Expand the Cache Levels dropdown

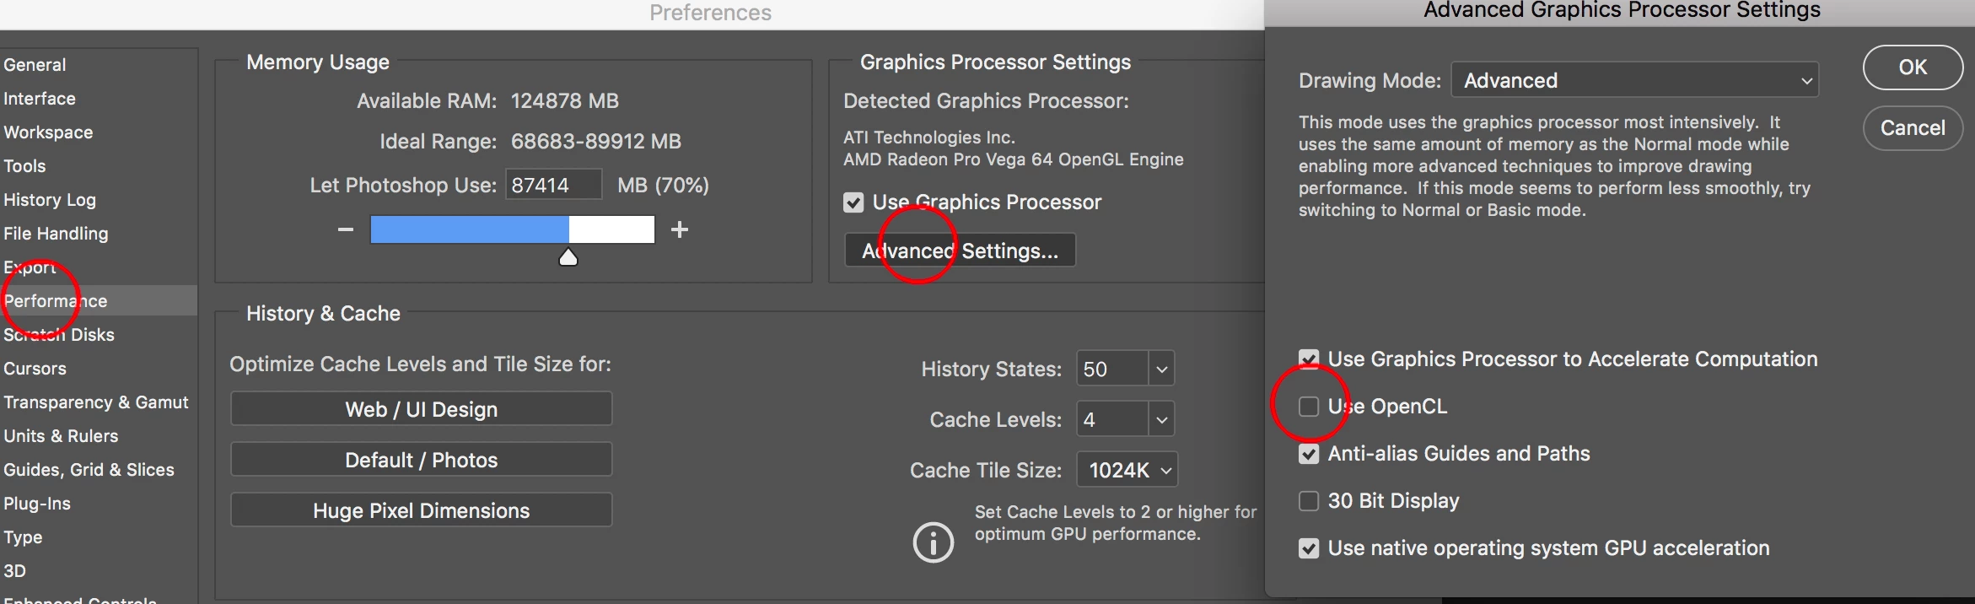1161,420
